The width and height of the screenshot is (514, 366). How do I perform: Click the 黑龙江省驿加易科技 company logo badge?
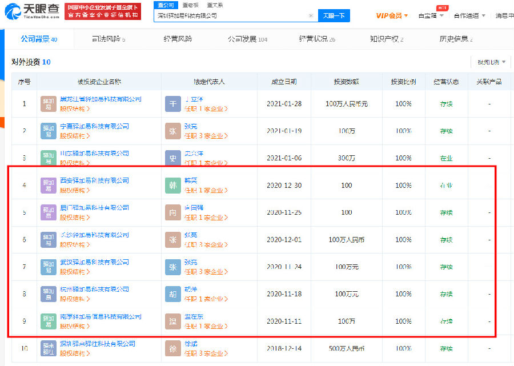pos(49,103)
